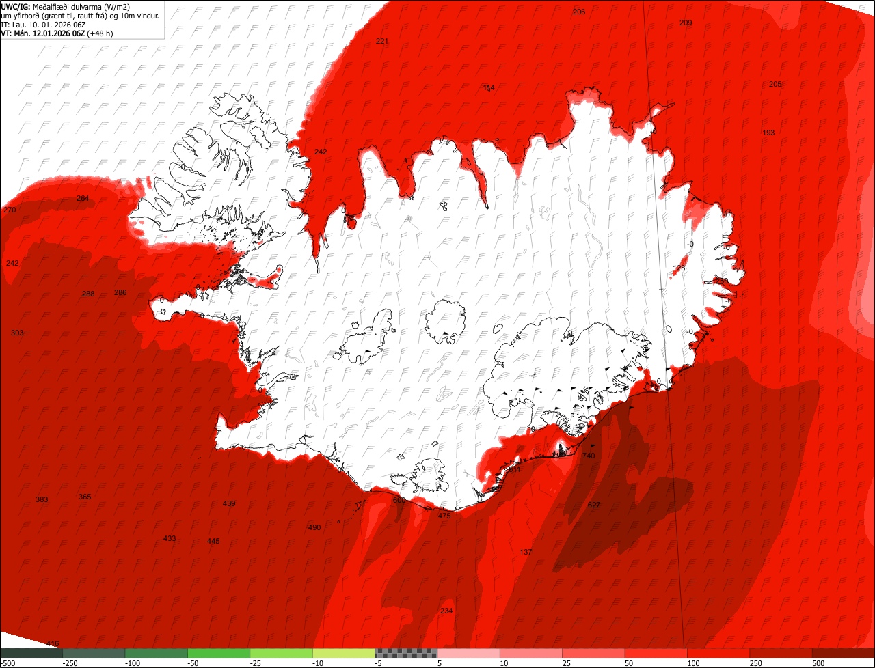This screenshot has width=875, height=668.
Task: Choose the legend swatch between 100 and 250
Action: (x=719, y=653)
